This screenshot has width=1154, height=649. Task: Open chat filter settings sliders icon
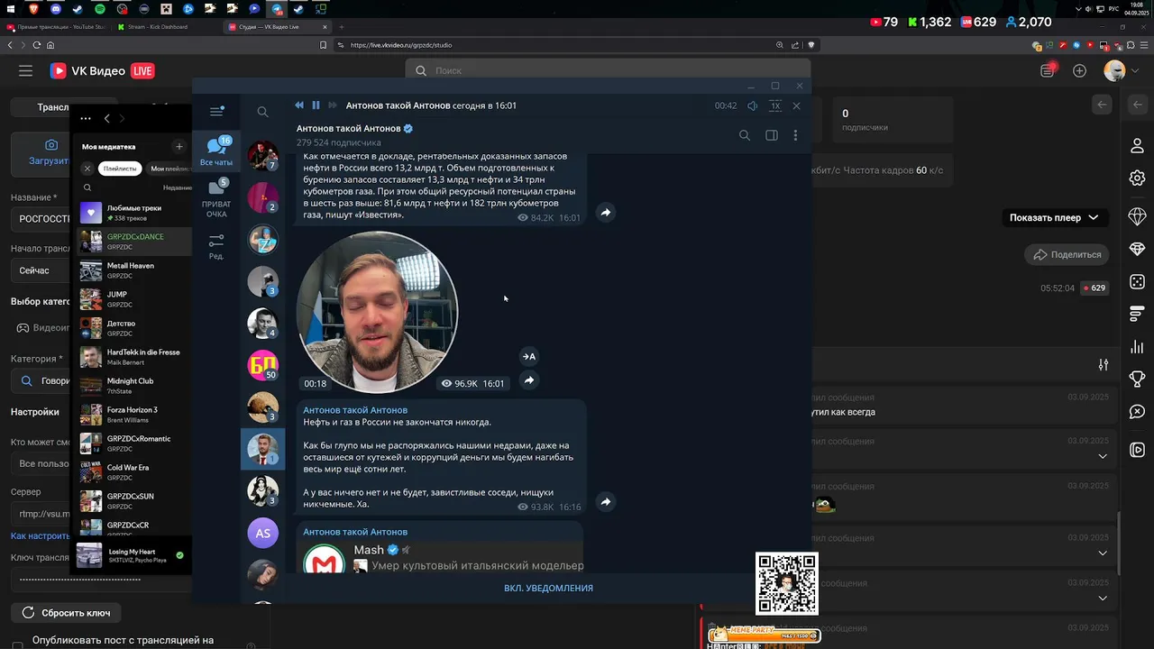click(1104, 364)
